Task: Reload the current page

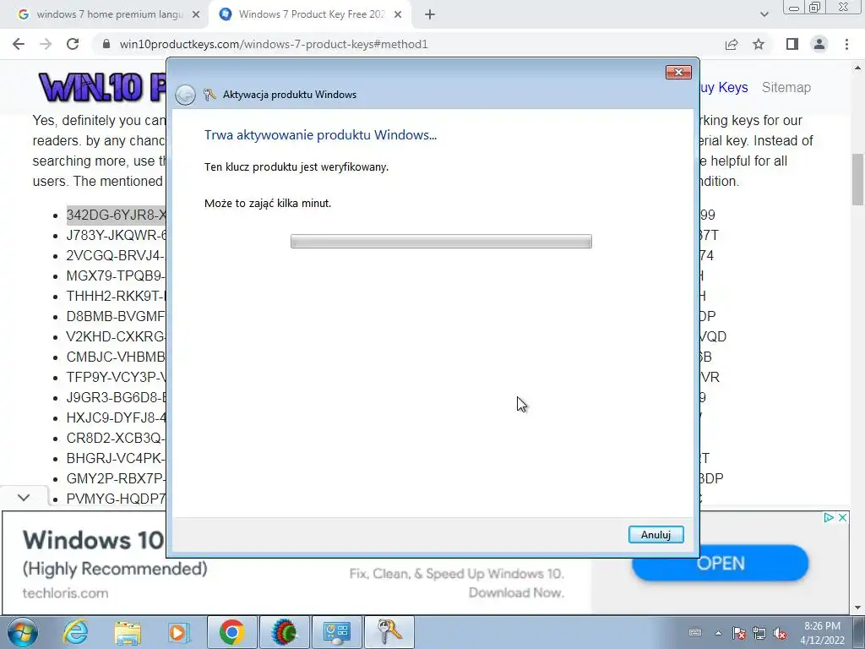Action: [73, 44]
